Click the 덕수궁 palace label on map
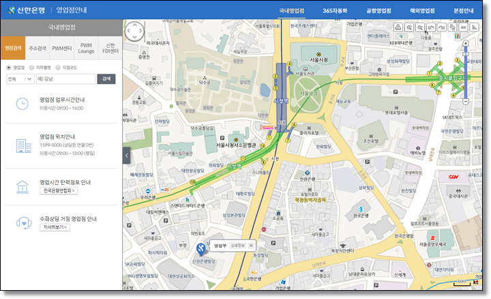Viewport: 491px width, 299px height. tap(205, 83)
